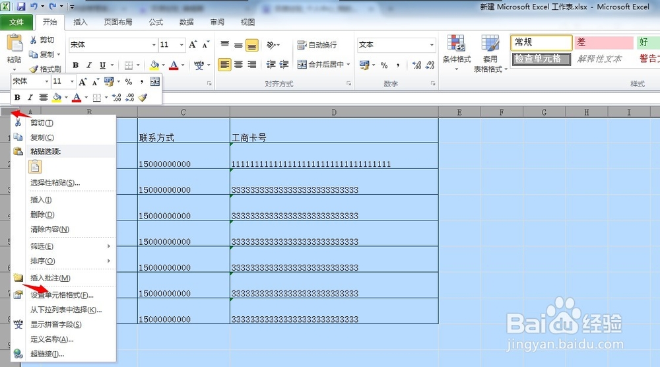Click the 合并后居中 merge and center button
The height and width of the screenshot is (367, 660).
320,65
